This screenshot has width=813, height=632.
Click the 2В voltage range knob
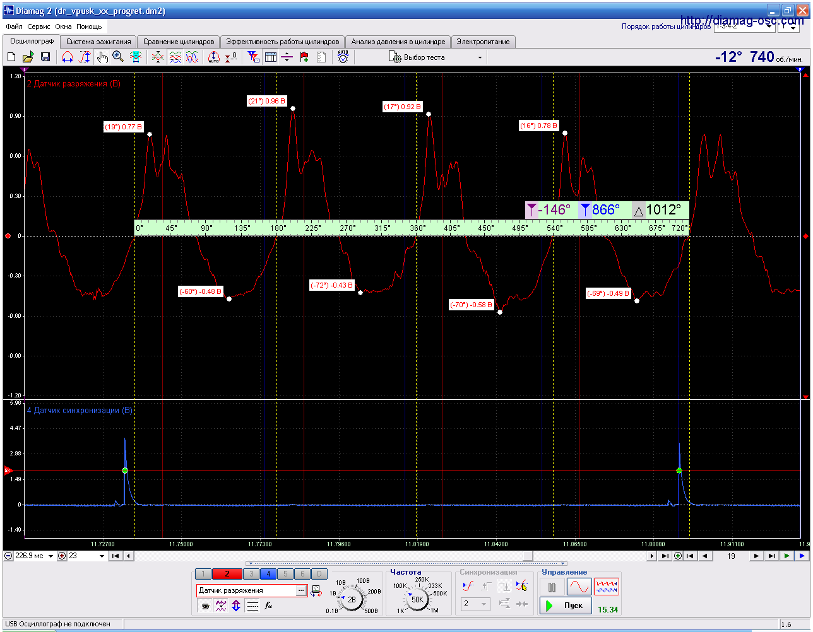[351, 600]
